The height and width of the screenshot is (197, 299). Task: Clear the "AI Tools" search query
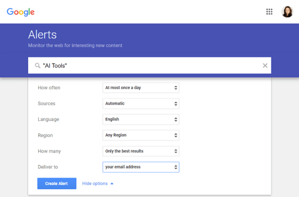click(x=265, y=66)
